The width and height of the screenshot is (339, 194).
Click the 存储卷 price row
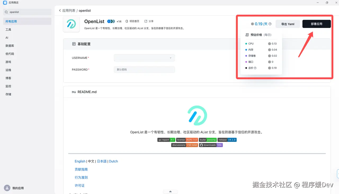pos(261,56)
